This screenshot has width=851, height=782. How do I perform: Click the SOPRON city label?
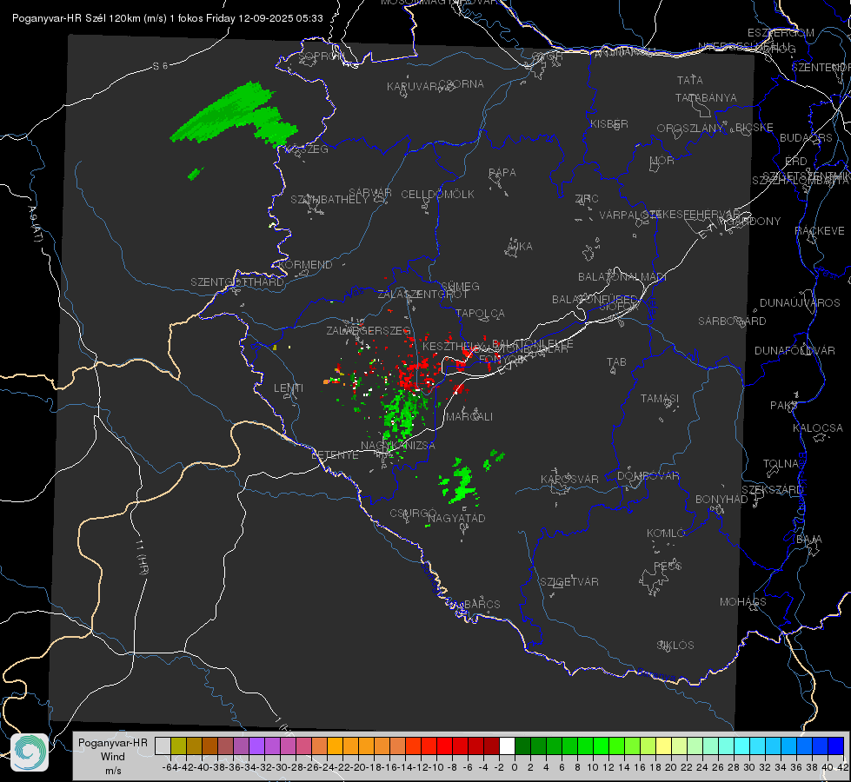click(321, 56)
